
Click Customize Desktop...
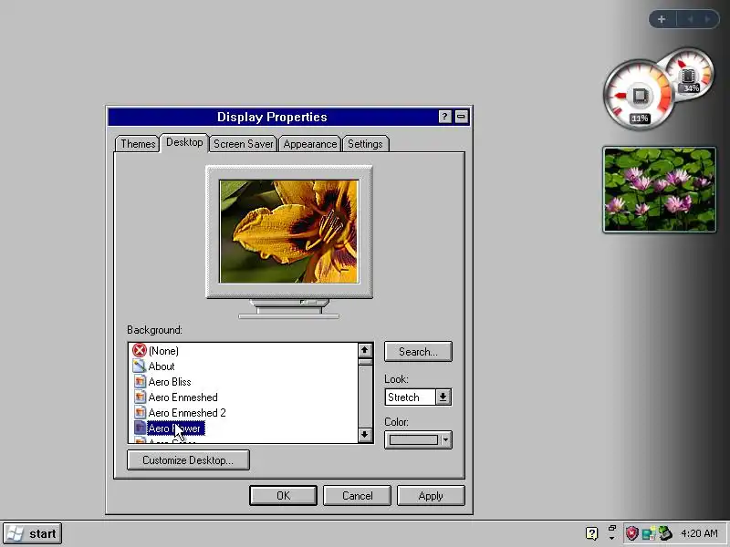[188, 460]
